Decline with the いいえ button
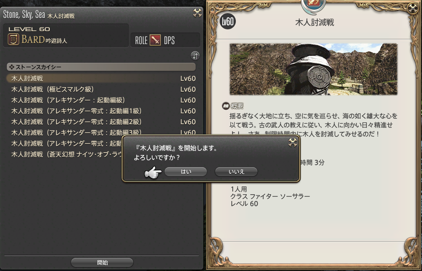 236,172
